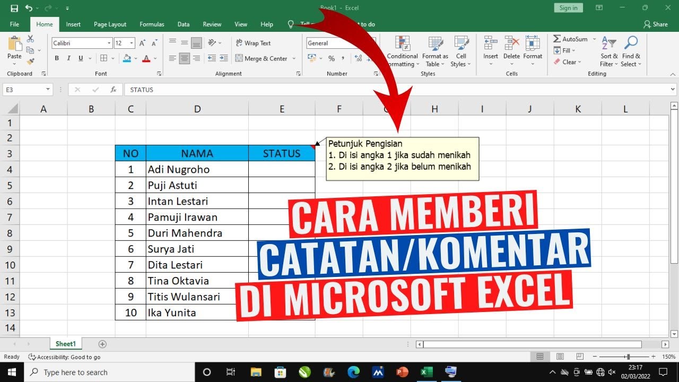Open Conditional Formatting
679x382 pixels.
tap(402, 51)
